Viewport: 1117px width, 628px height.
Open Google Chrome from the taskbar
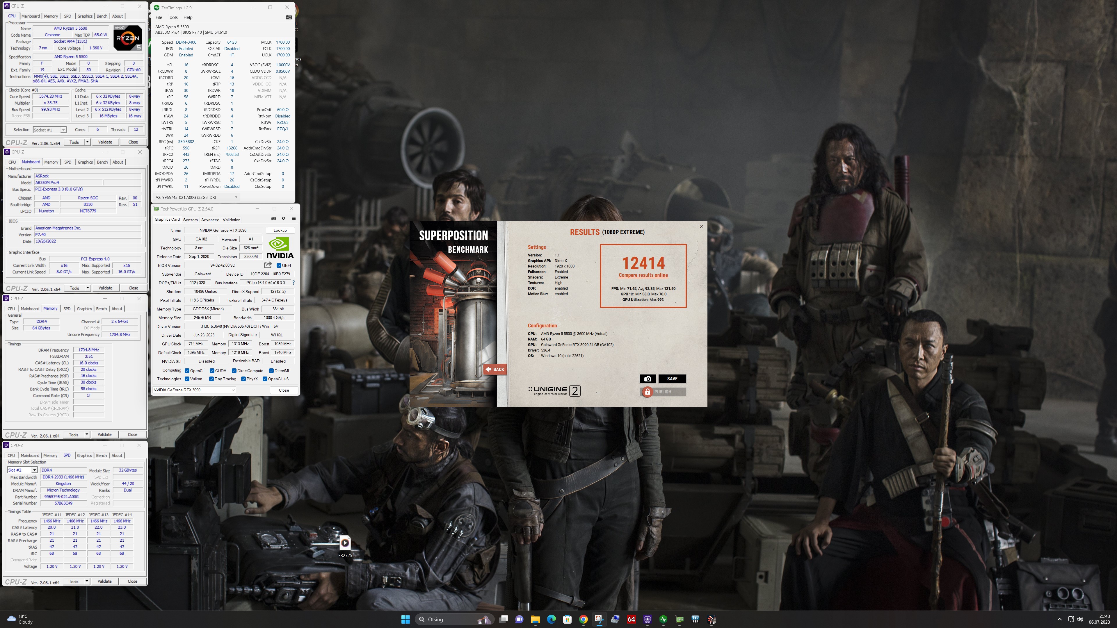583,619
